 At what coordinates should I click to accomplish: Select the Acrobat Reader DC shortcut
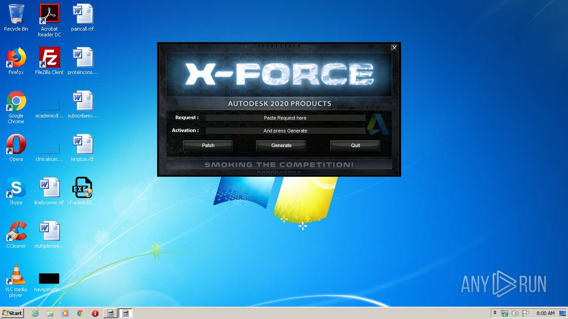point(49,20)
